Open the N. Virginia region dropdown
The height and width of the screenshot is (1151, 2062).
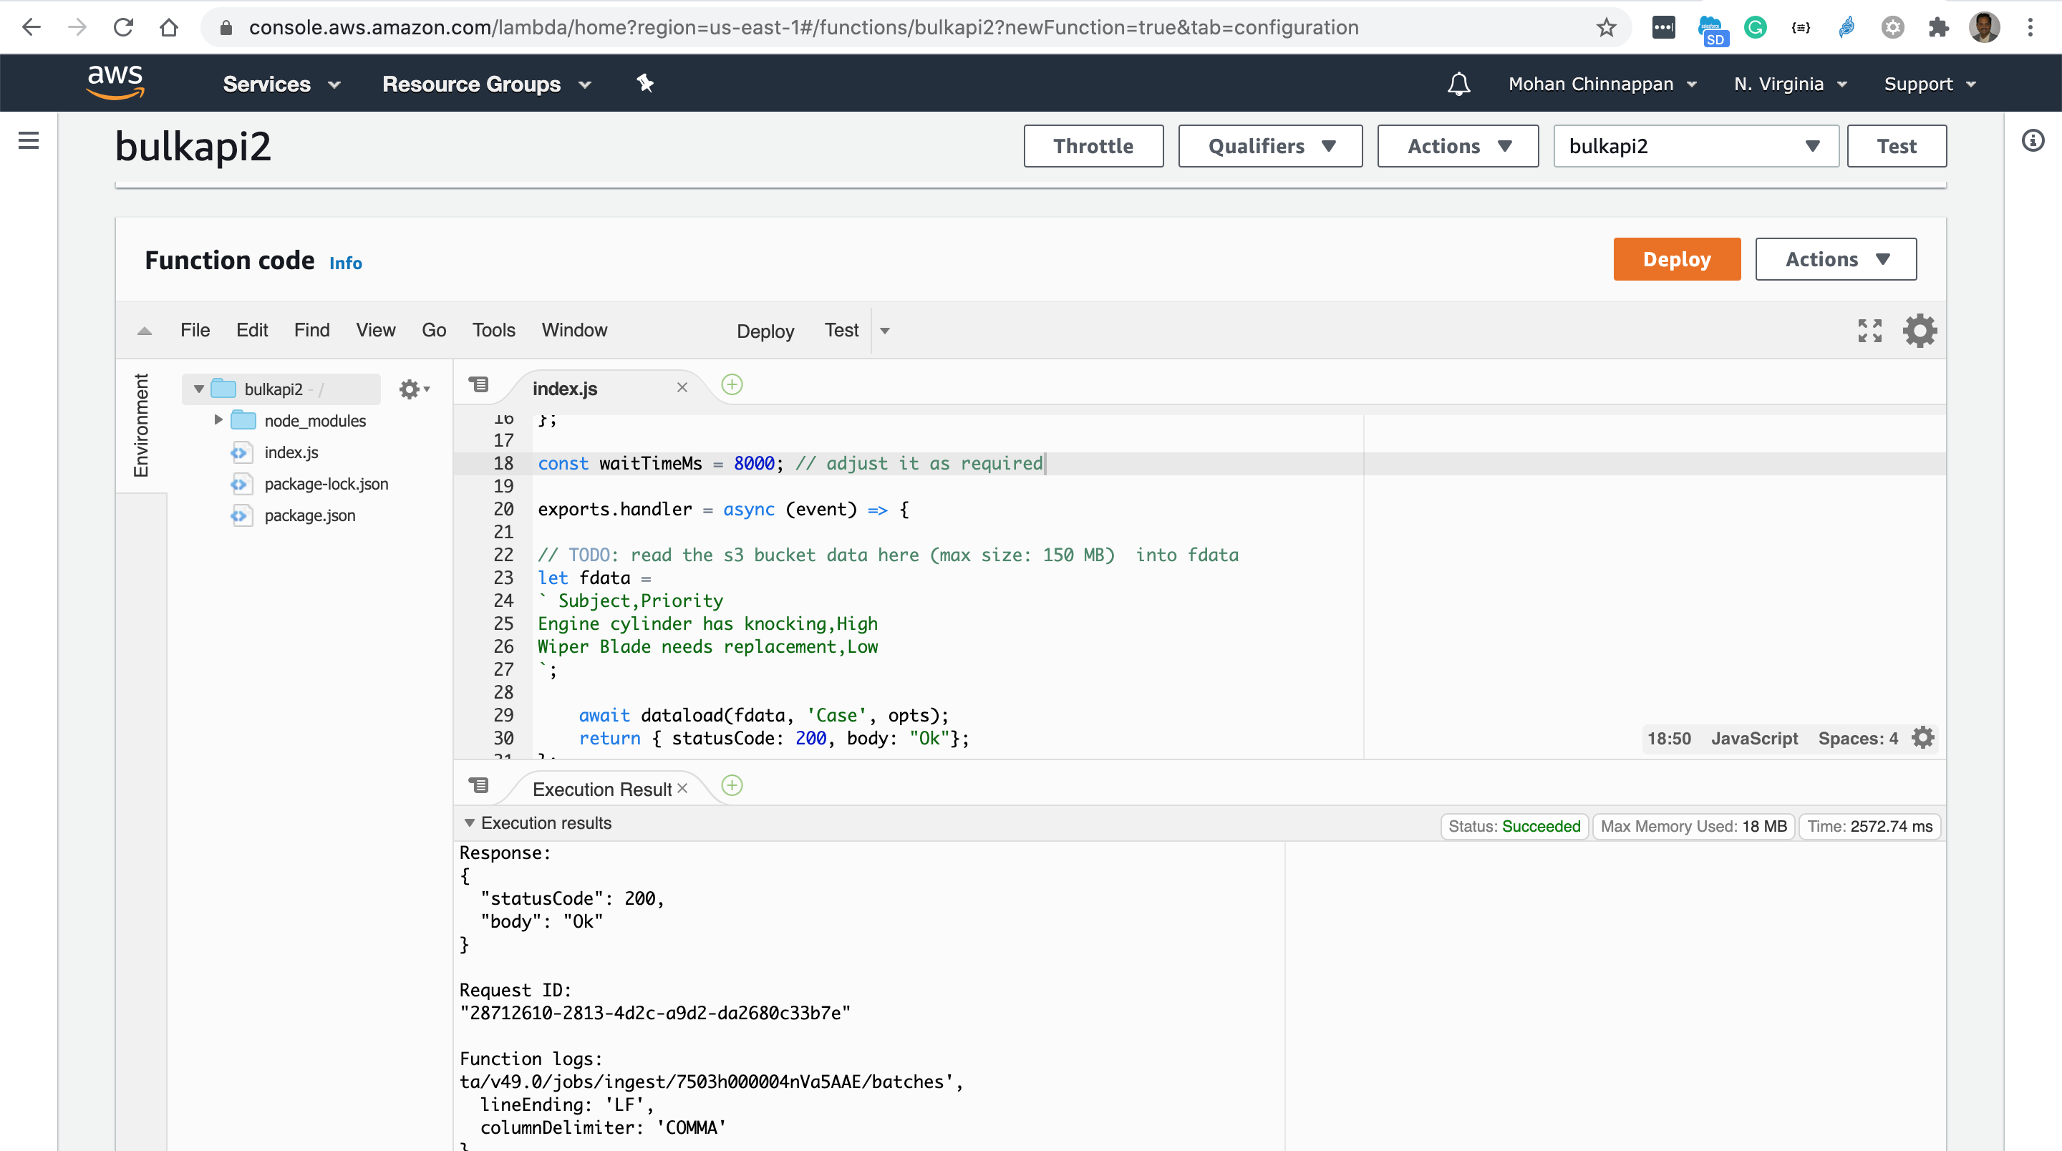click(x=1791, y=84)
